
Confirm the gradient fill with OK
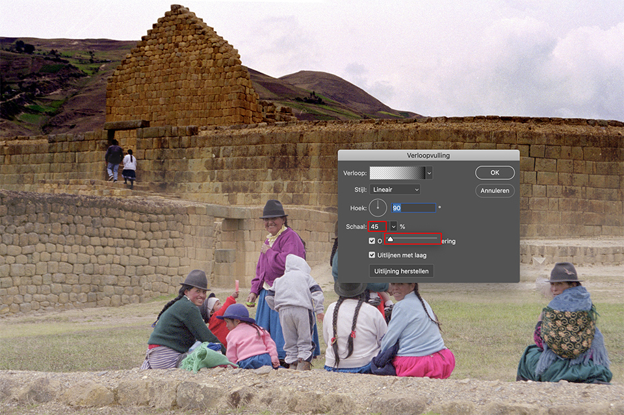495,173
